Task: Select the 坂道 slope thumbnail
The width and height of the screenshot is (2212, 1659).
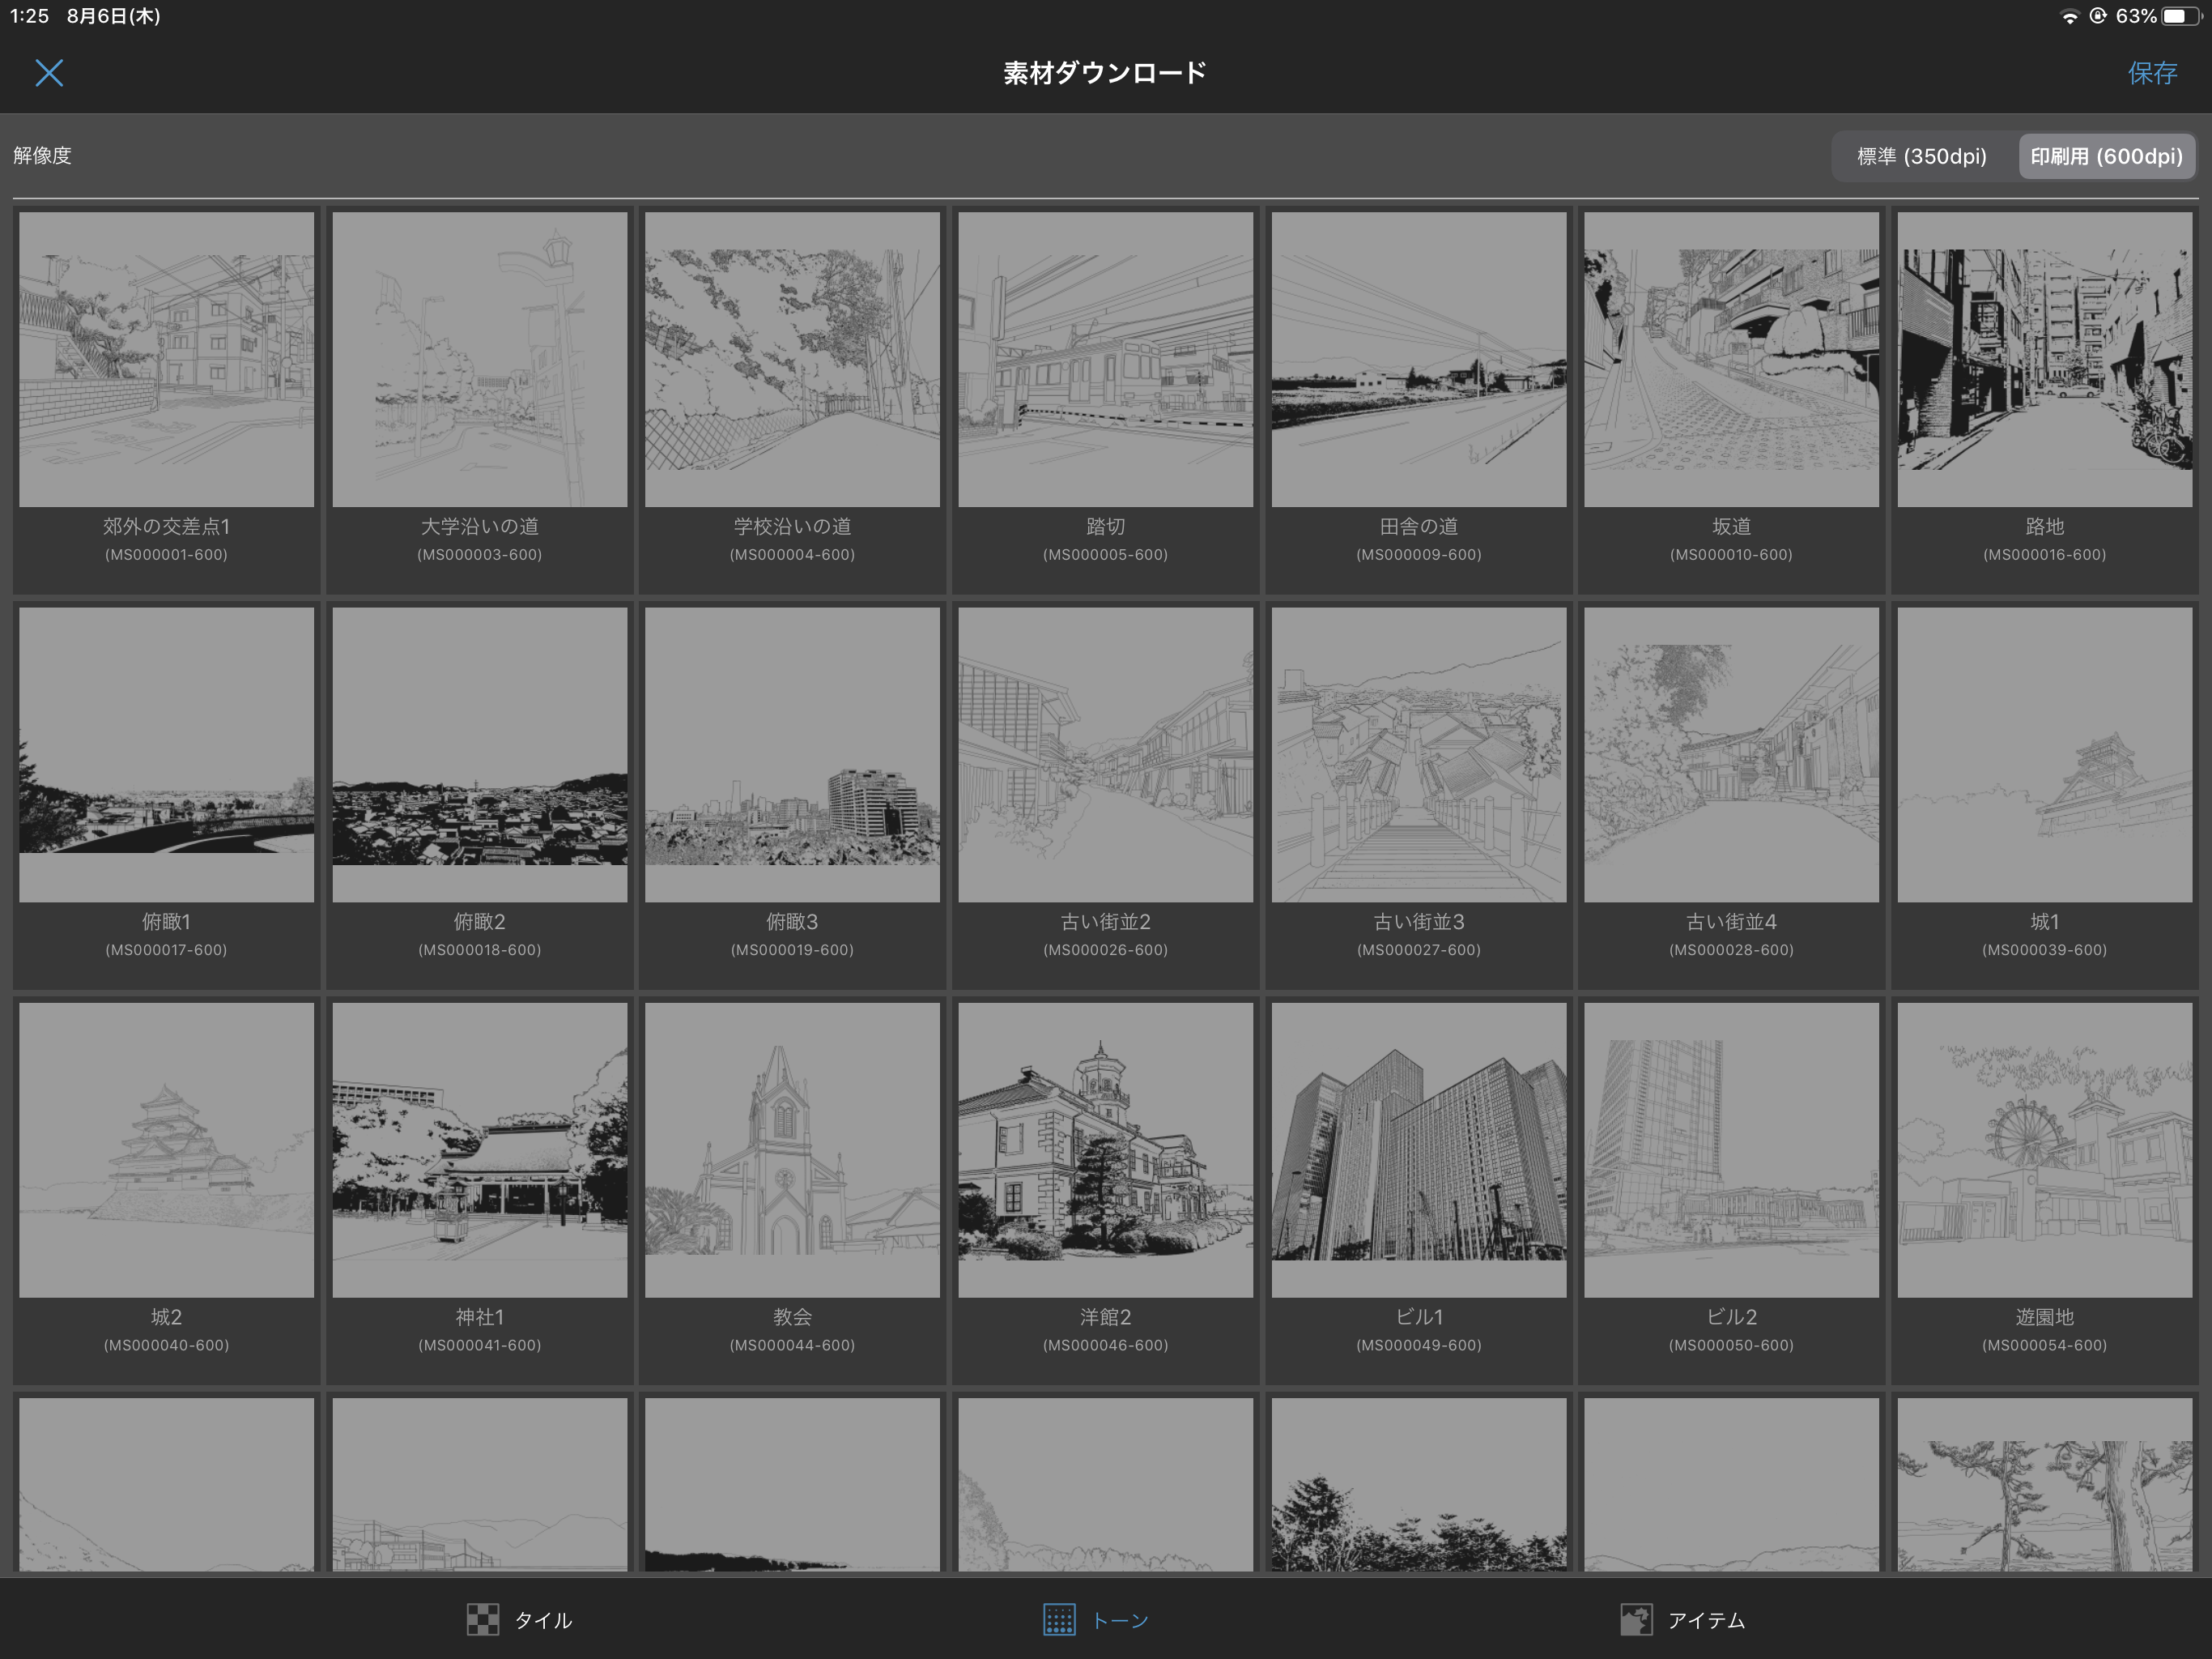Action: 1731,359
